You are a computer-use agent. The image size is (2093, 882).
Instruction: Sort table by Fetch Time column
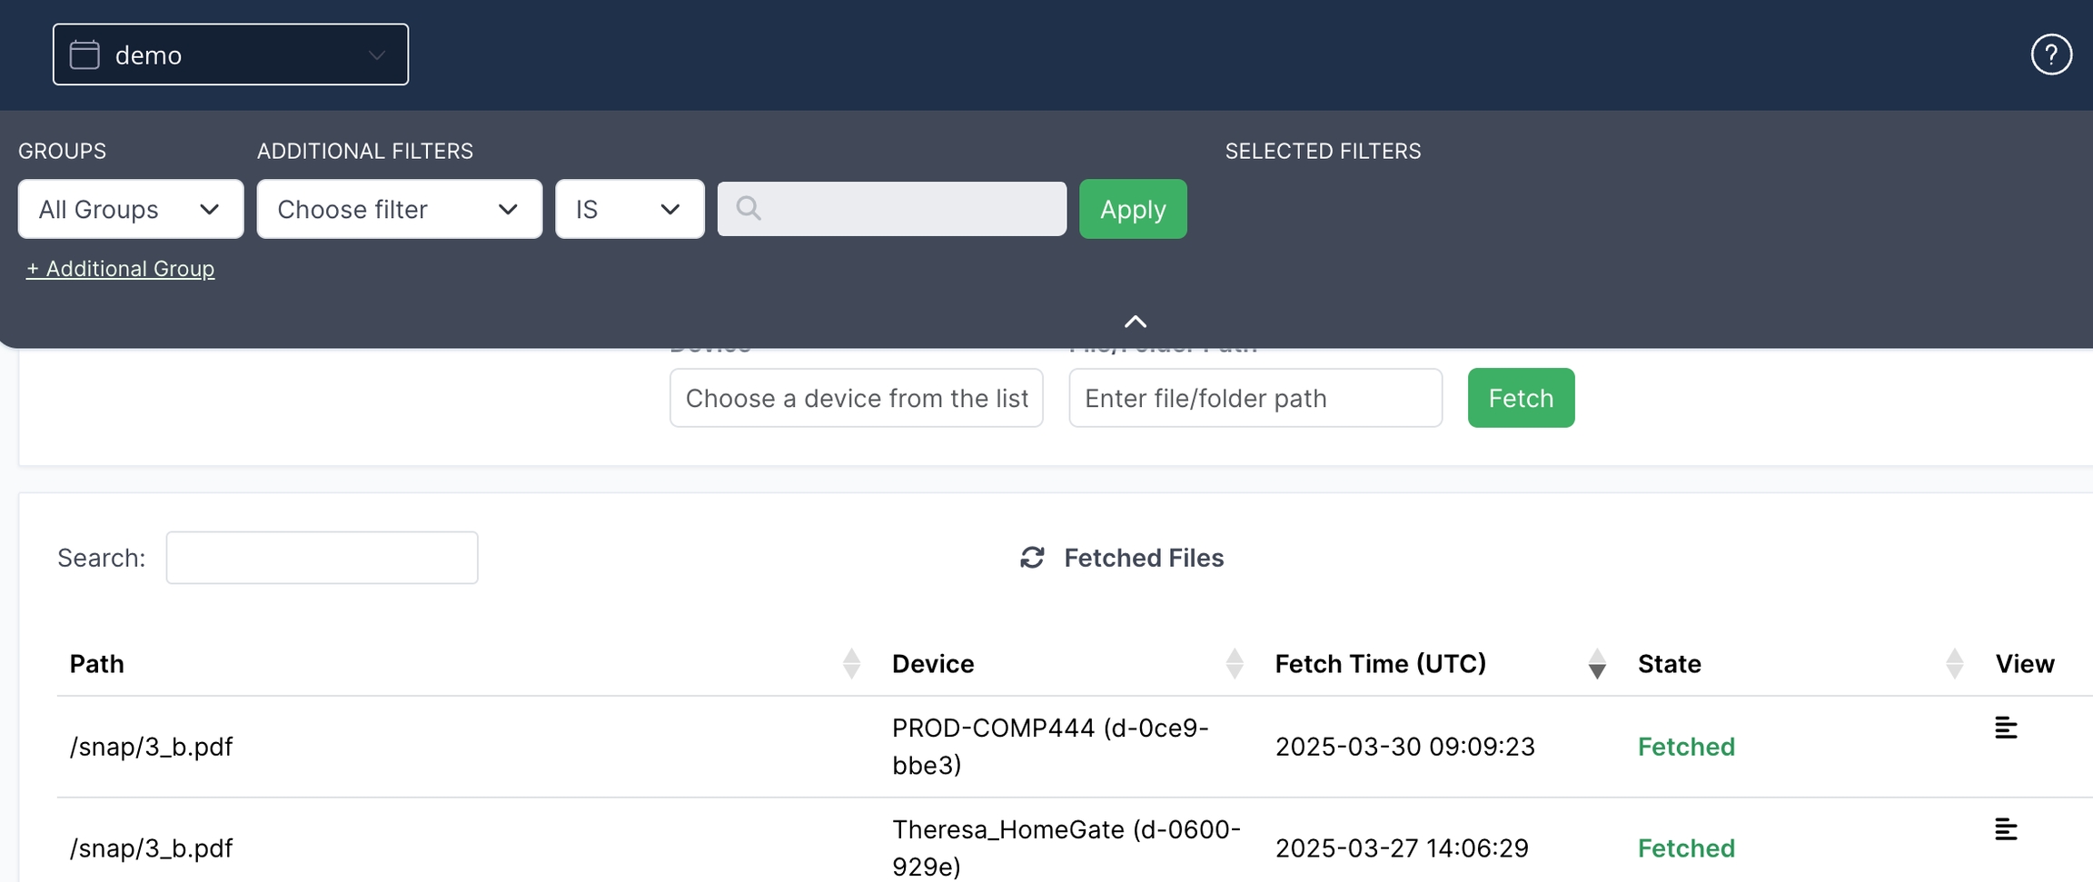1596,664
